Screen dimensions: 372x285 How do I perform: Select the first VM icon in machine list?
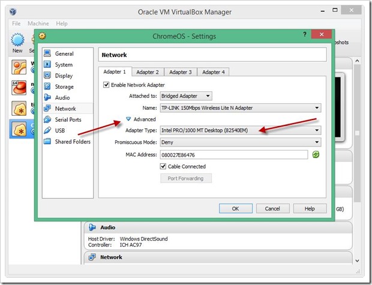(19, 67)
